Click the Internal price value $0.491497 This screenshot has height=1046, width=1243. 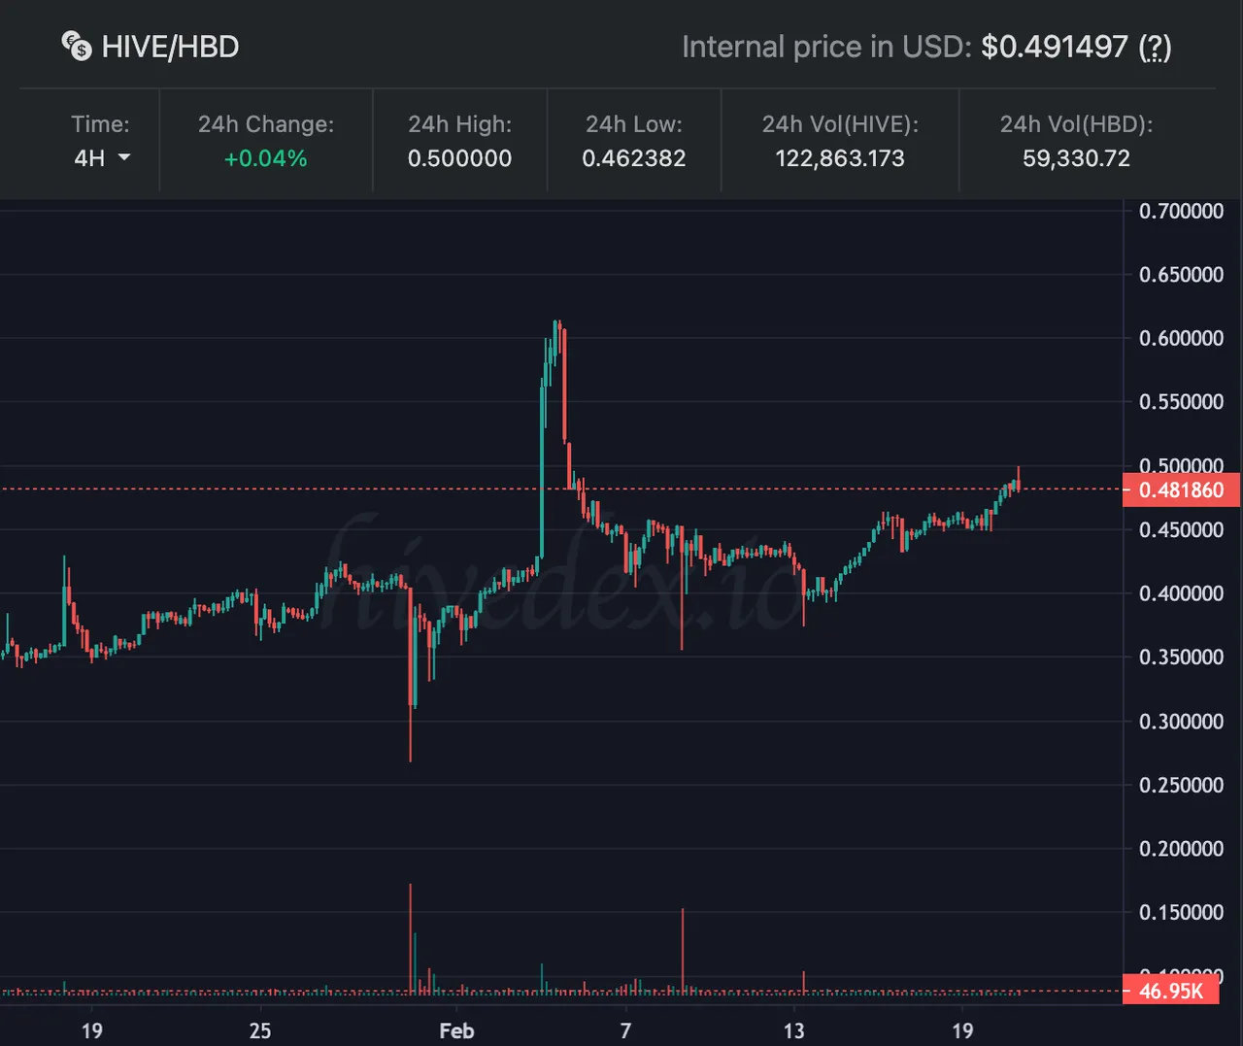pos(1055,47)
